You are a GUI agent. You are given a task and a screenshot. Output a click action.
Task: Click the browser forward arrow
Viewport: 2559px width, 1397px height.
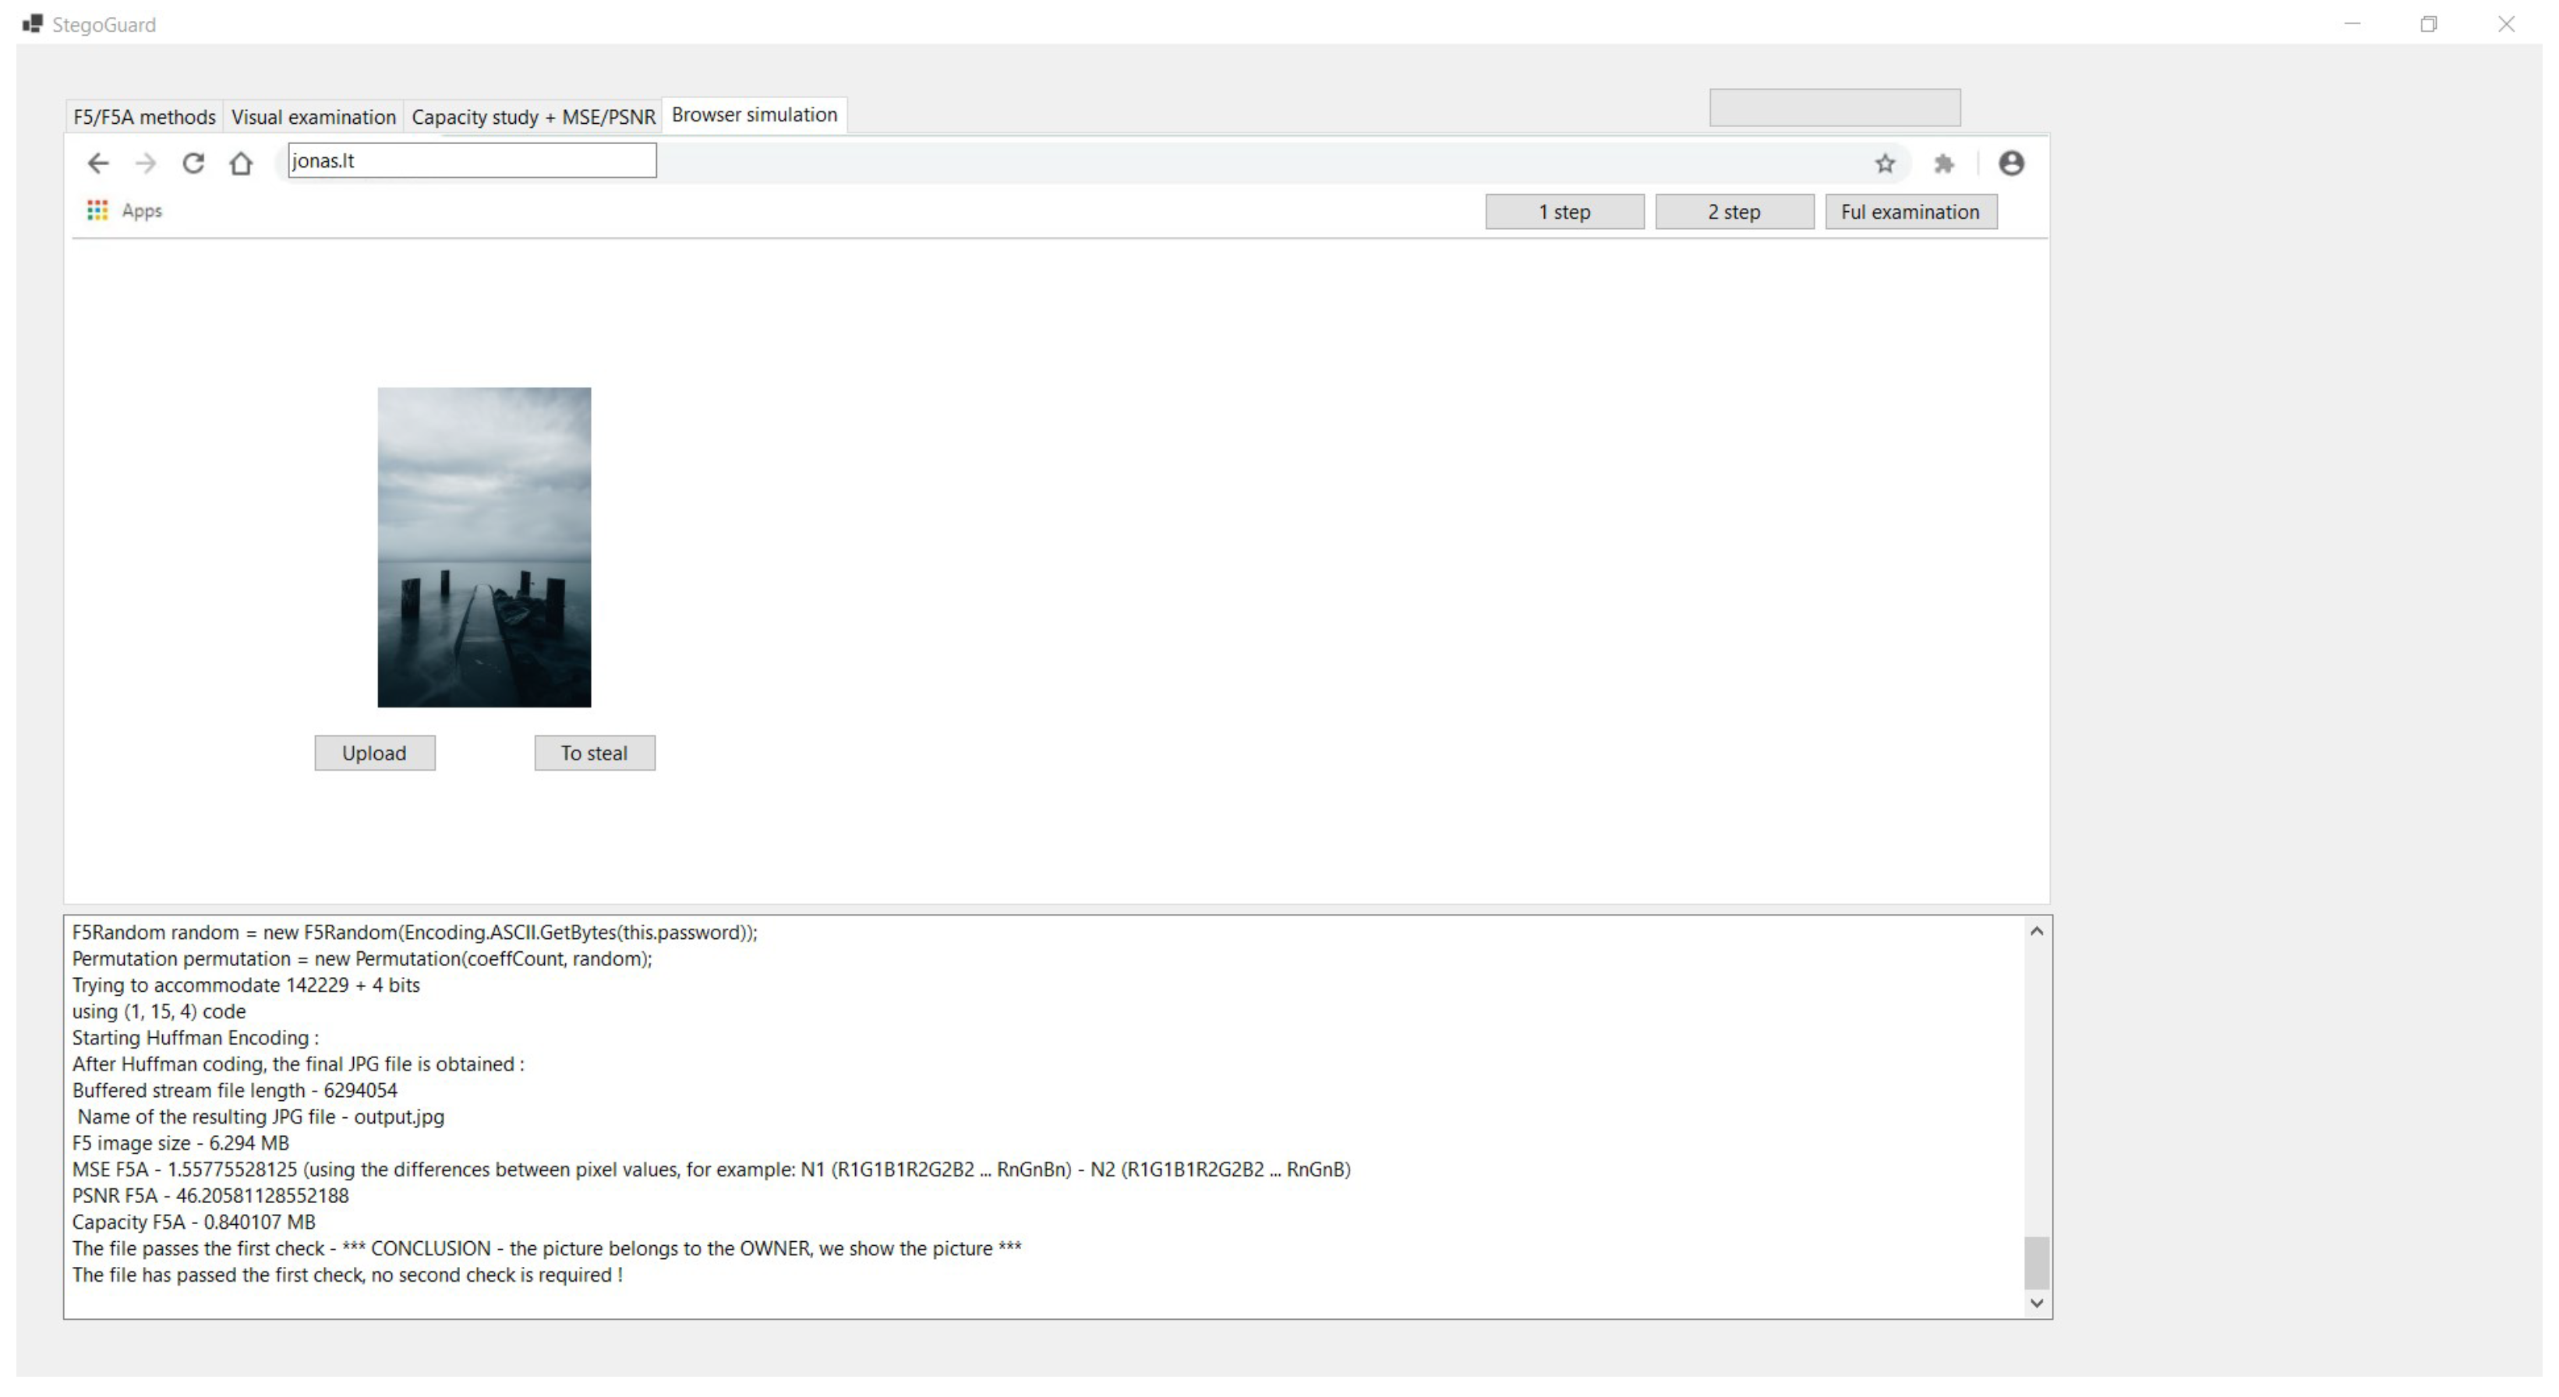pos(145,164)
